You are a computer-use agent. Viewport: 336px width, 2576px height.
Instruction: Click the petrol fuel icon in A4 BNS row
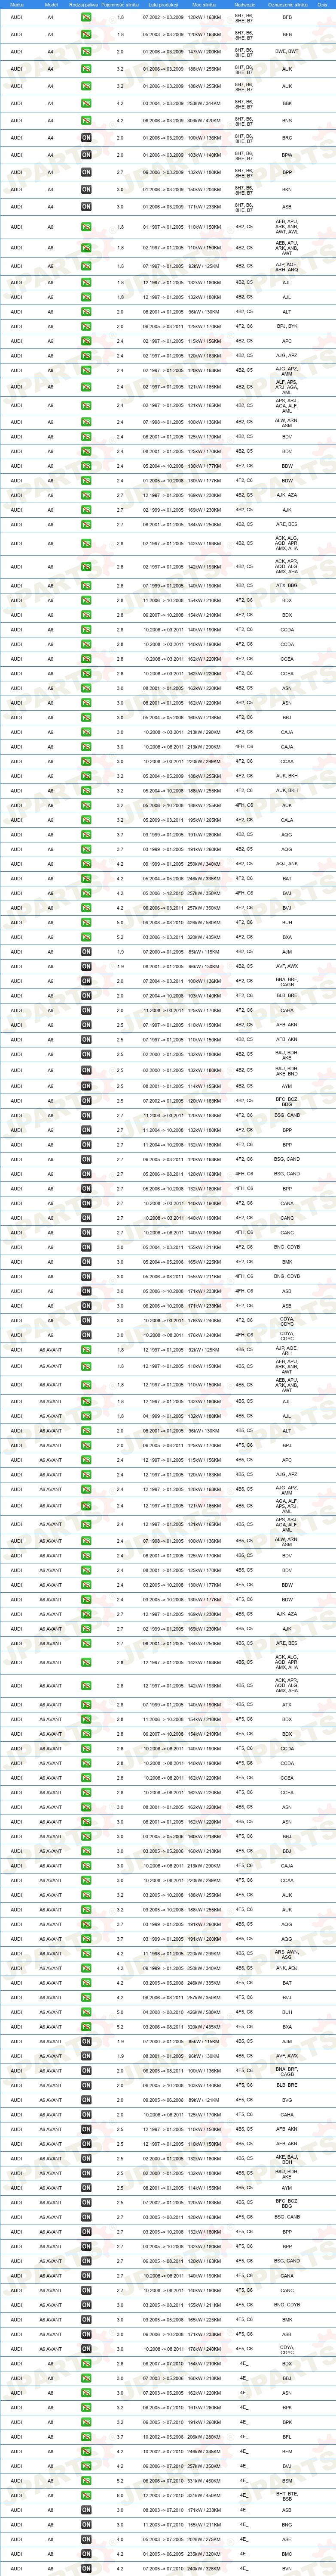tap(87, 120)
